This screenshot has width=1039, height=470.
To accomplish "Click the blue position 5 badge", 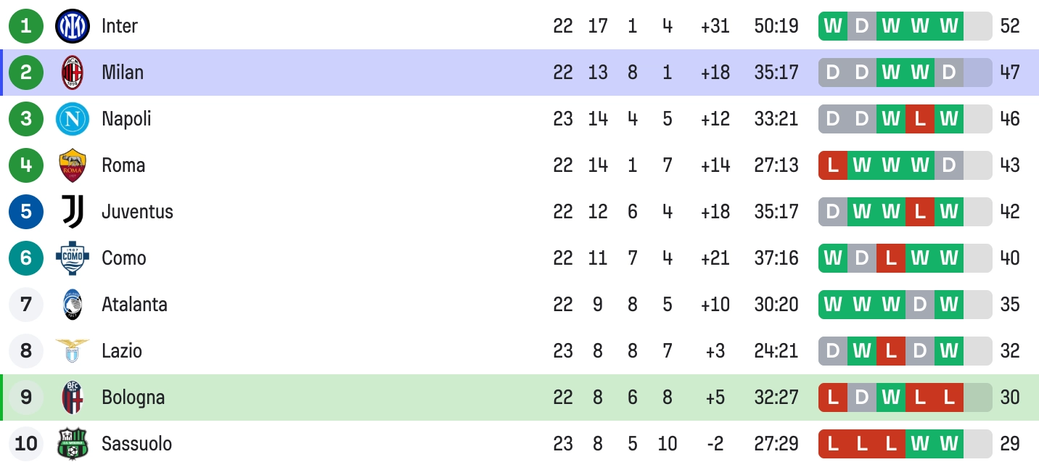I will click(x=26, y=212).
